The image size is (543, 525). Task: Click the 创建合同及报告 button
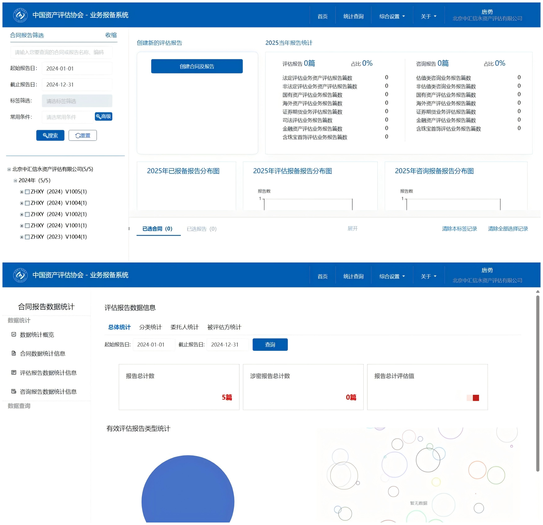click(x=197, y=66)
